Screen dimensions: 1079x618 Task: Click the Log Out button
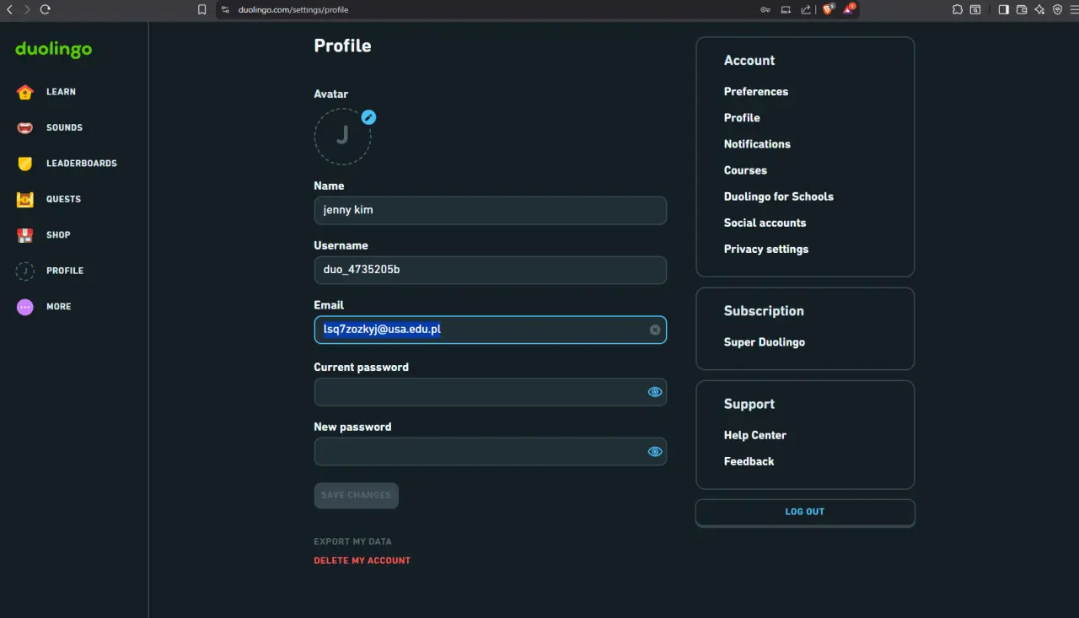[x=805, y=512]
